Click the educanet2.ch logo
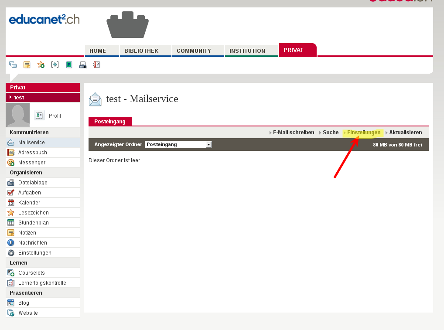The image size is (444, 330). tap(44, 19)
